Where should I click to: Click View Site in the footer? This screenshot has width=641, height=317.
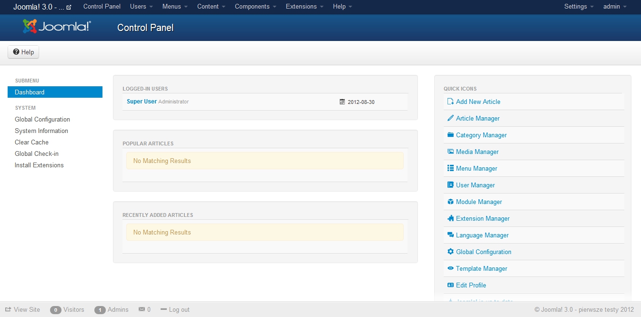click(x=23, y=309)
